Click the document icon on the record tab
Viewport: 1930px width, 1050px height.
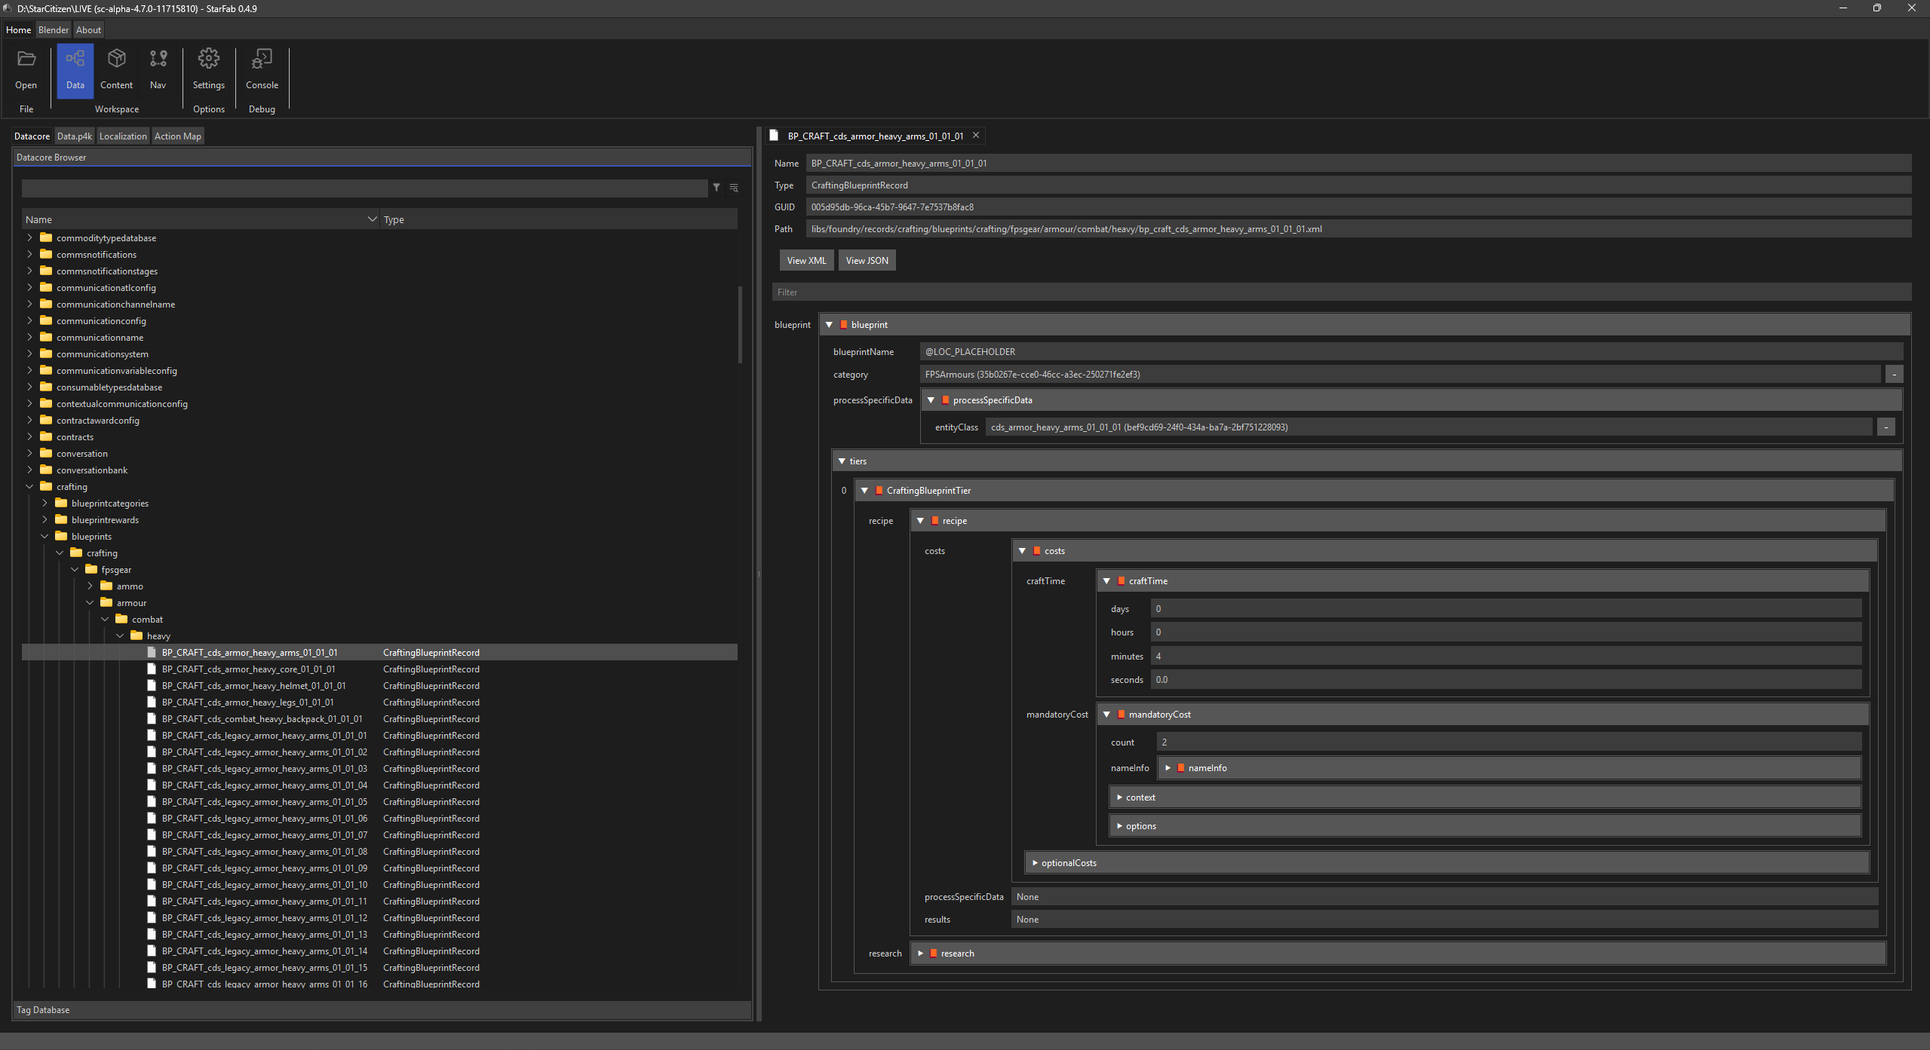click(774, 136)
